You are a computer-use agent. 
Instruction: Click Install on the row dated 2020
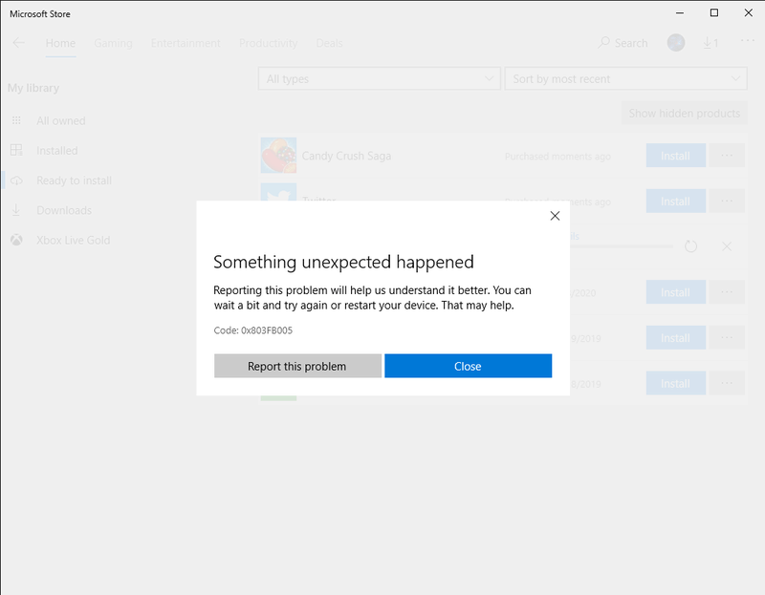coord(676,292)
